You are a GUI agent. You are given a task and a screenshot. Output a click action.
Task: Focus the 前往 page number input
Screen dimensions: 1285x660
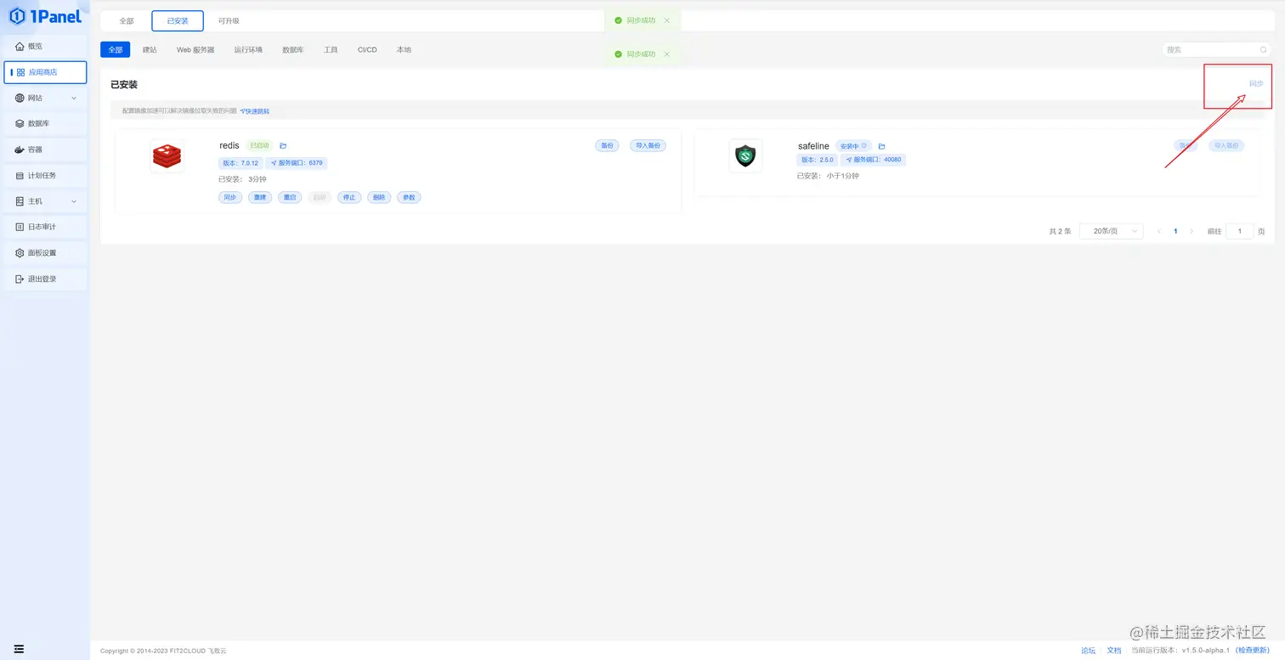tap(1239, 231)
